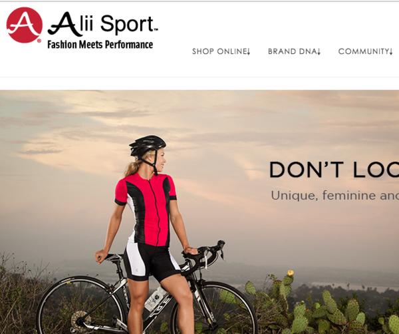Expand the Shop Online dropdown arrow
Image resolution: width=399 pixels, height=334 pixels.
(249, 52)
